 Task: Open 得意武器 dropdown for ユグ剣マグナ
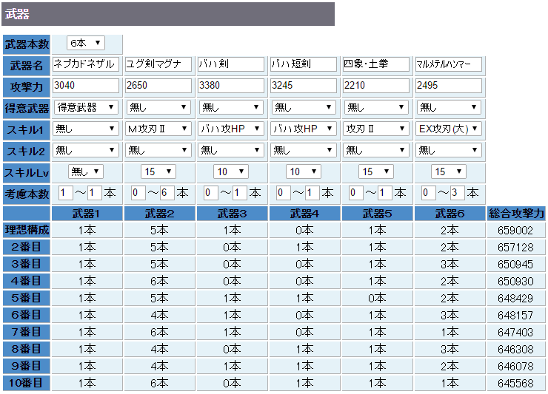tap(158, 107)
